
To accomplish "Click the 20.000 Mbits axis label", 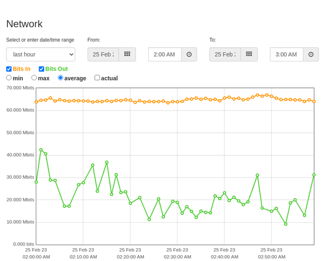I will (20, 199).
